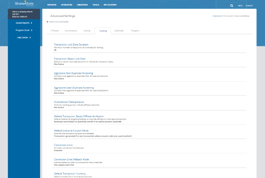The width and height of the screenshot is (265, 178).
Task: Select the Linking tab
Action: [x=87, y=31]
